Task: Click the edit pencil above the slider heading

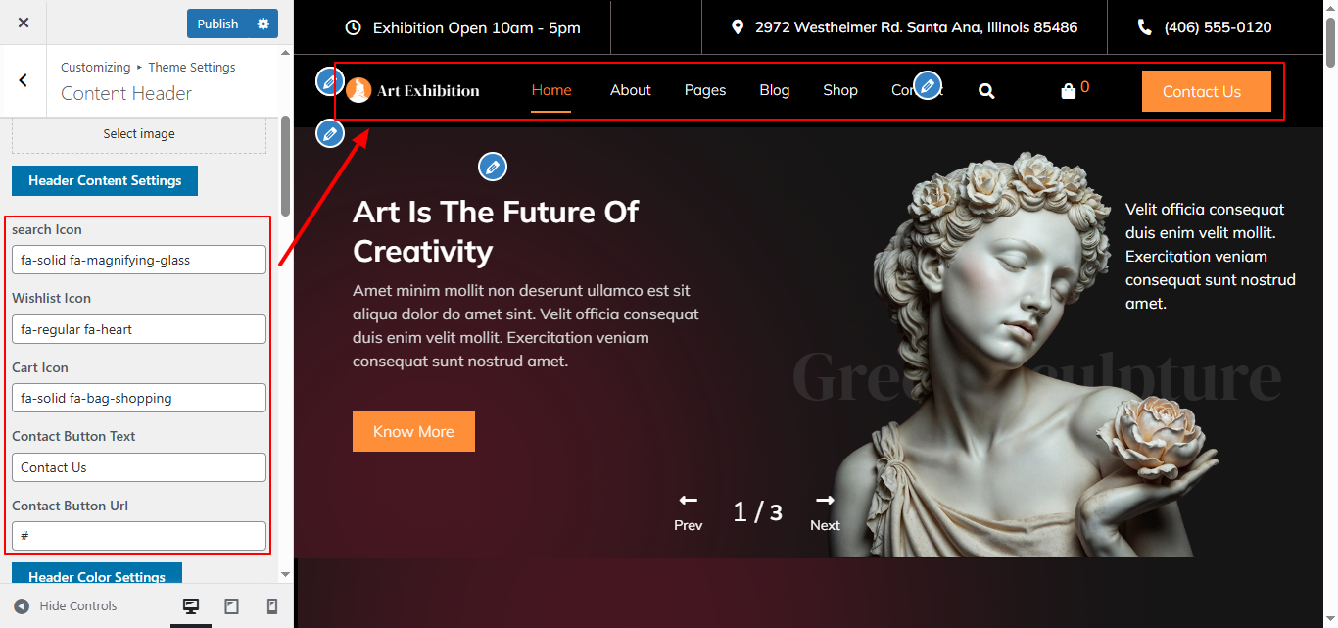Action: 493,168
